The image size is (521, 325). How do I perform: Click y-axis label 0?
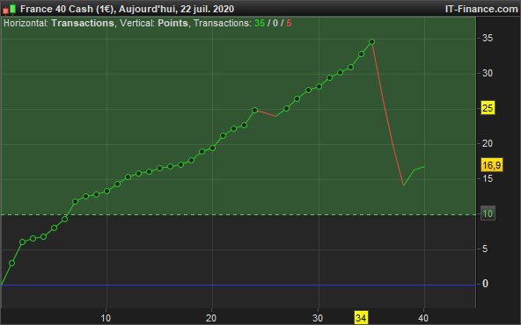tap(485, 284)
